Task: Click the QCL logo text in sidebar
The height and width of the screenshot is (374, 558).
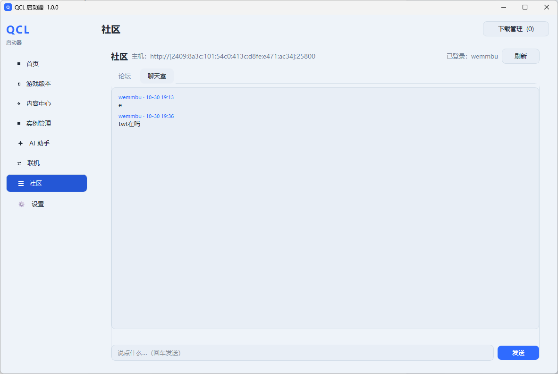Action: pos(18,30)
